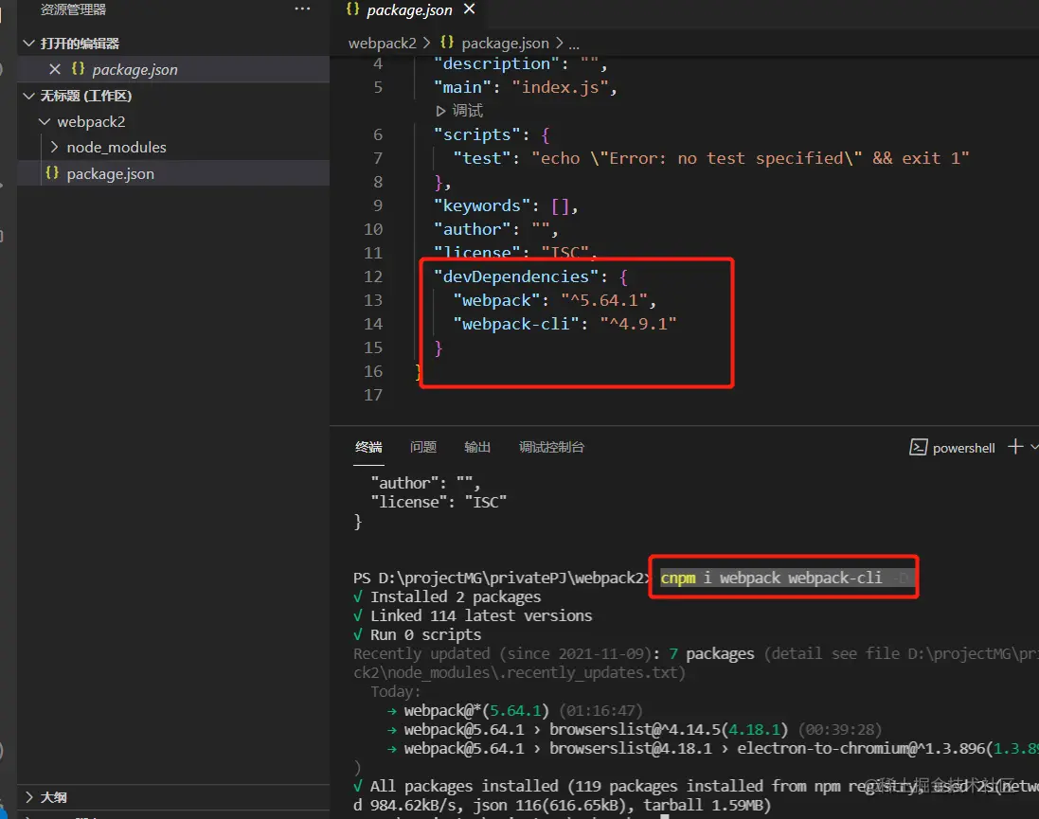Open the explorer panel more actions menu

pyautogui.click(x=302, y=9)
